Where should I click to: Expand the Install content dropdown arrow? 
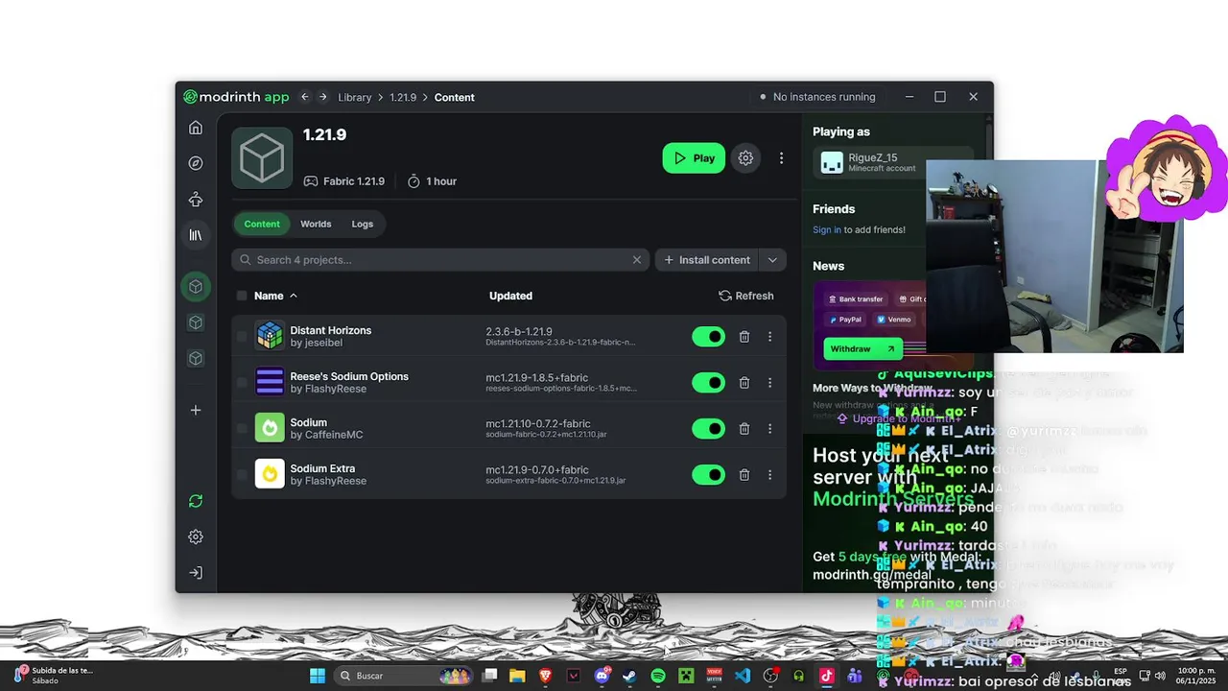click(772, 260)
